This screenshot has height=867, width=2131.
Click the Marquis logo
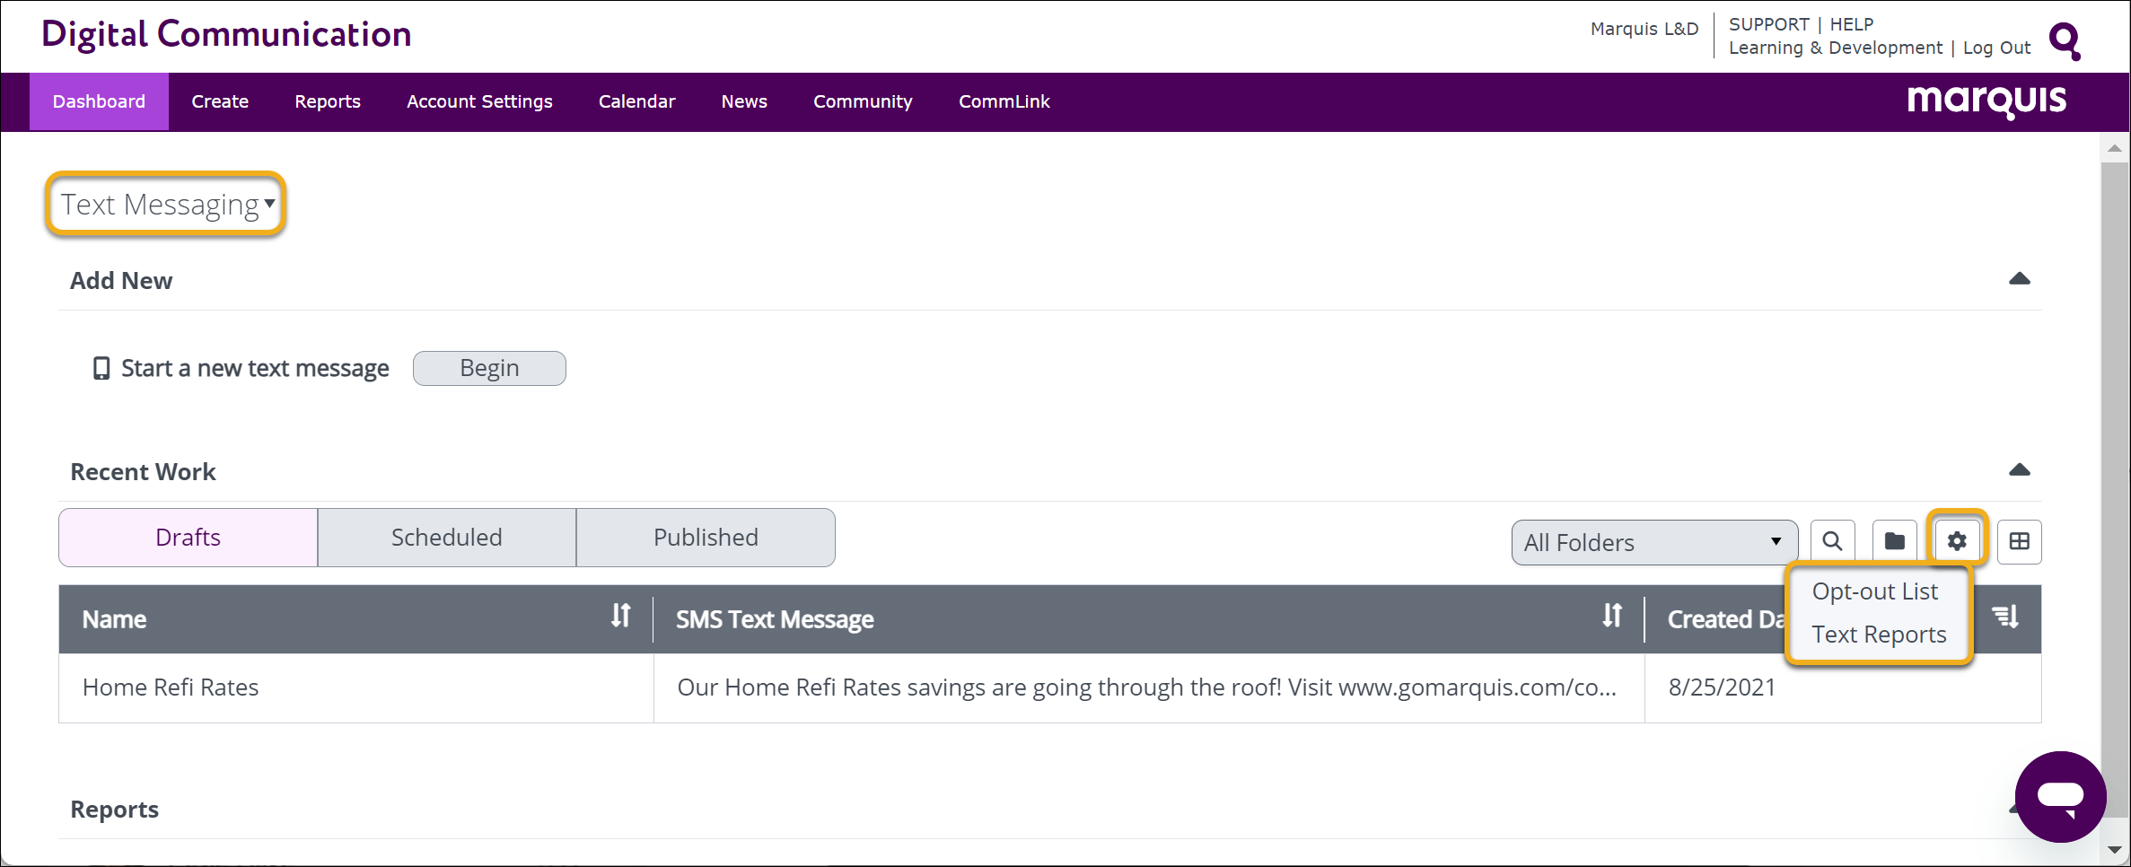(1986, 101)
